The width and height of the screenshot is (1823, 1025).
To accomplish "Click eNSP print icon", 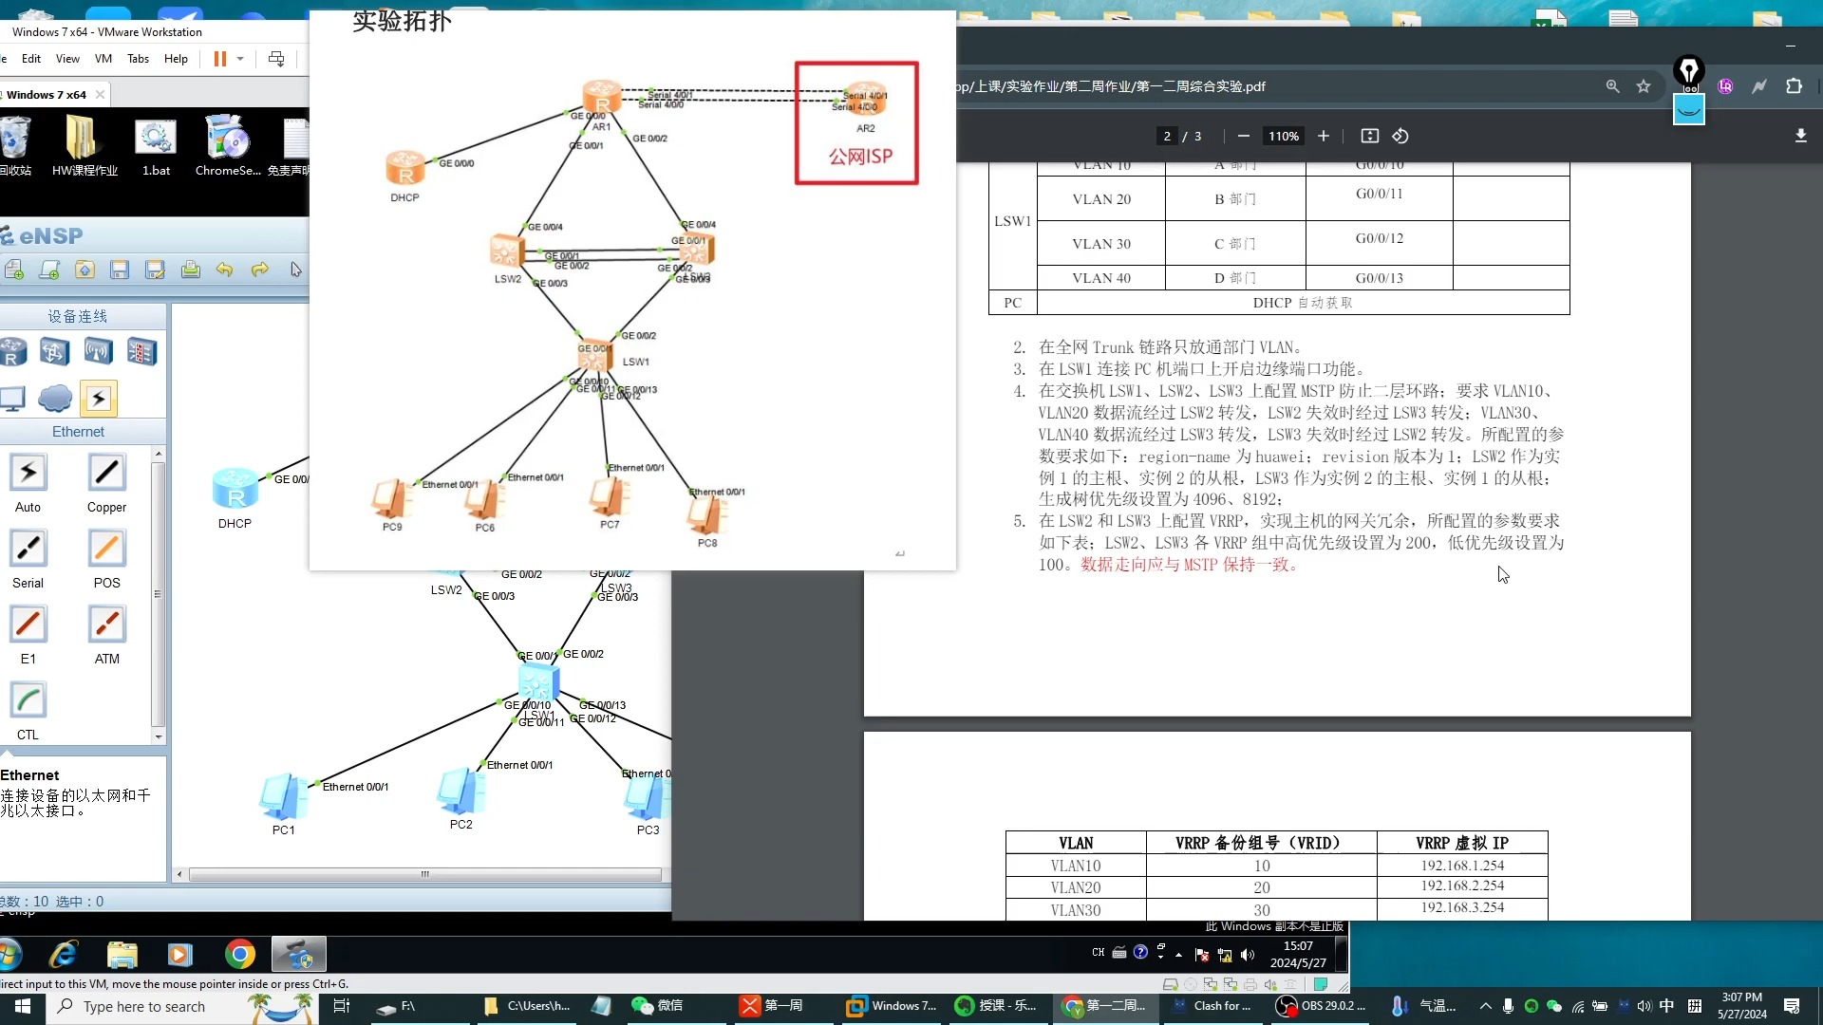I will coord(190,270).
